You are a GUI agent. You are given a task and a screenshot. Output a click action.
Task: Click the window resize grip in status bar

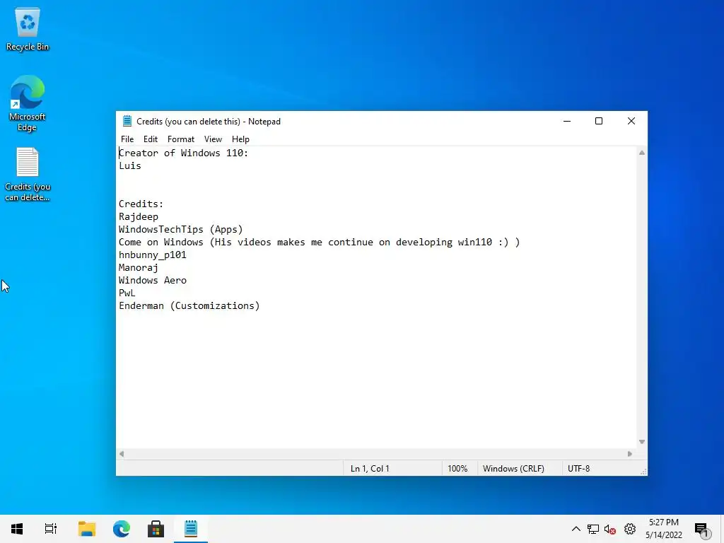(x=643, y=472)
